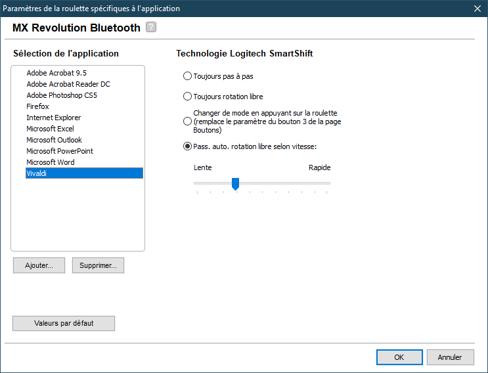488x373 pixels.
Task: Click the highlighted Vivaldi entry
Action: (84, 173)
